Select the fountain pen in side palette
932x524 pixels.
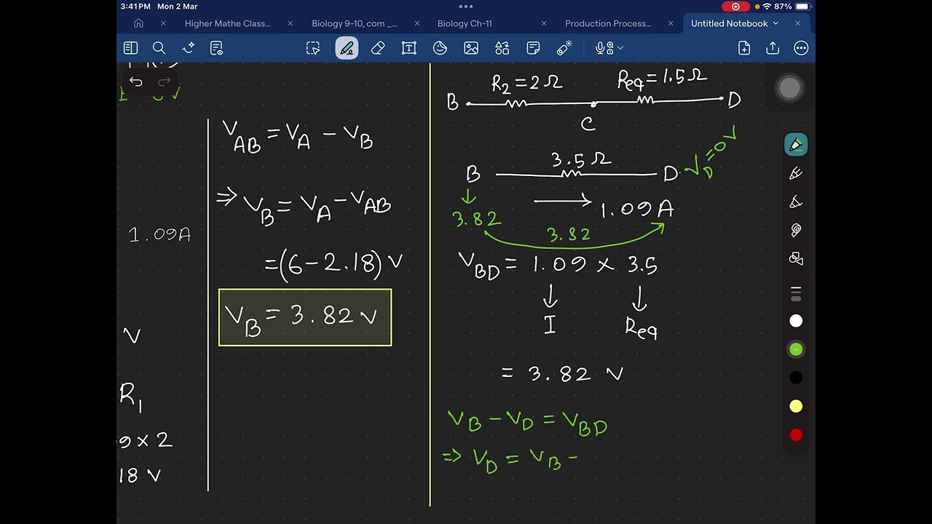point(796,173)
